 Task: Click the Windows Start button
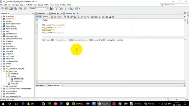tap(3, 104)
